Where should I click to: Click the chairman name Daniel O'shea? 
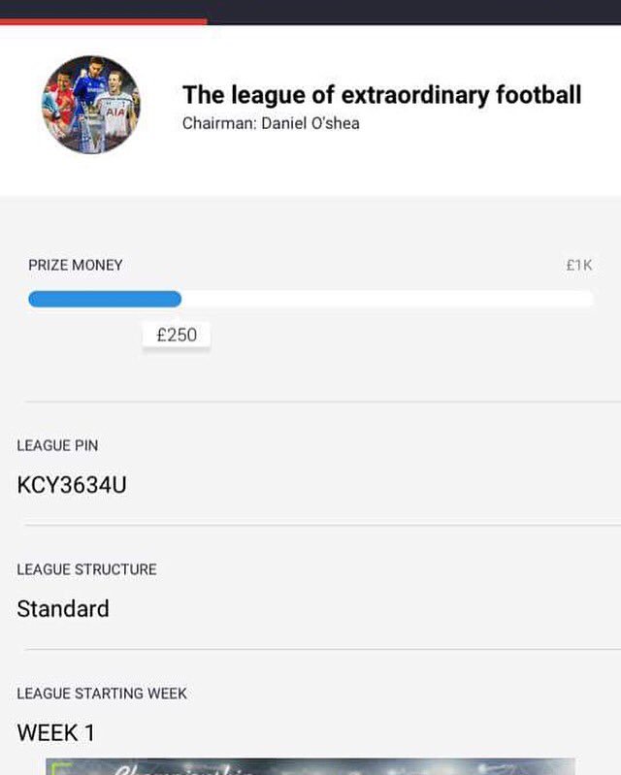pos(310,123)
